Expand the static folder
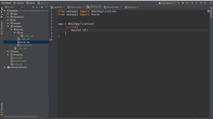The height and width of the screenshot is (119, 213). tap(8, 52)
